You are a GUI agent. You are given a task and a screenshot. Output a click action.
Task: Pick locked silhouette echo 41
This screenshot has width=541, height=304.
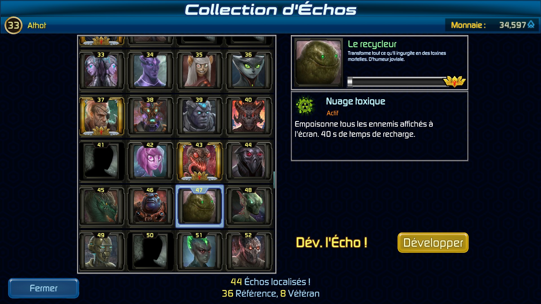101,161
